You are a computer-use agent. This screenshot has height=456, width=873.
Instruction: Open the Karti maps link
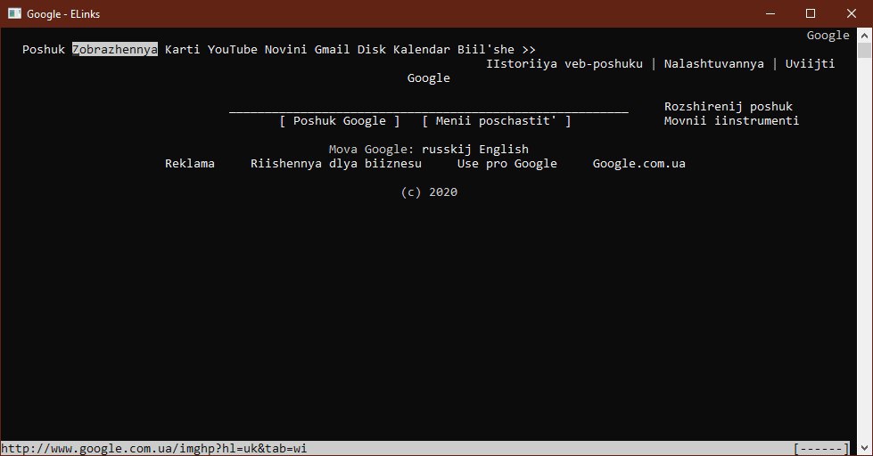(x=182, y=50)
